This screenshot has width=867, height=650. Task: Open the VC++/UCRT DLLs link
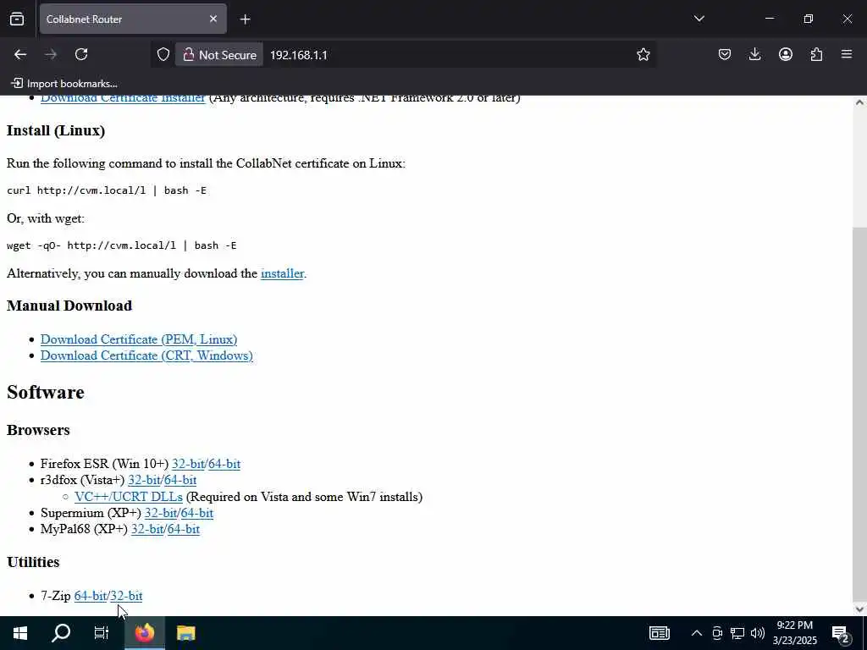129,497
